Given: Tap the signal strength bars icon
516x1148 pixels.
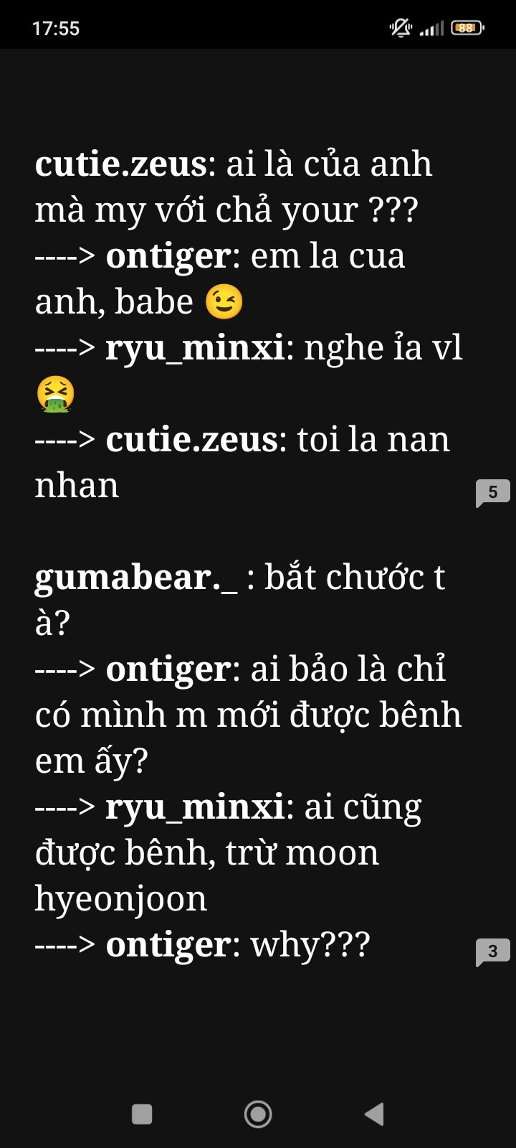Looking at the screenshot, I should [x=431, y=29].
